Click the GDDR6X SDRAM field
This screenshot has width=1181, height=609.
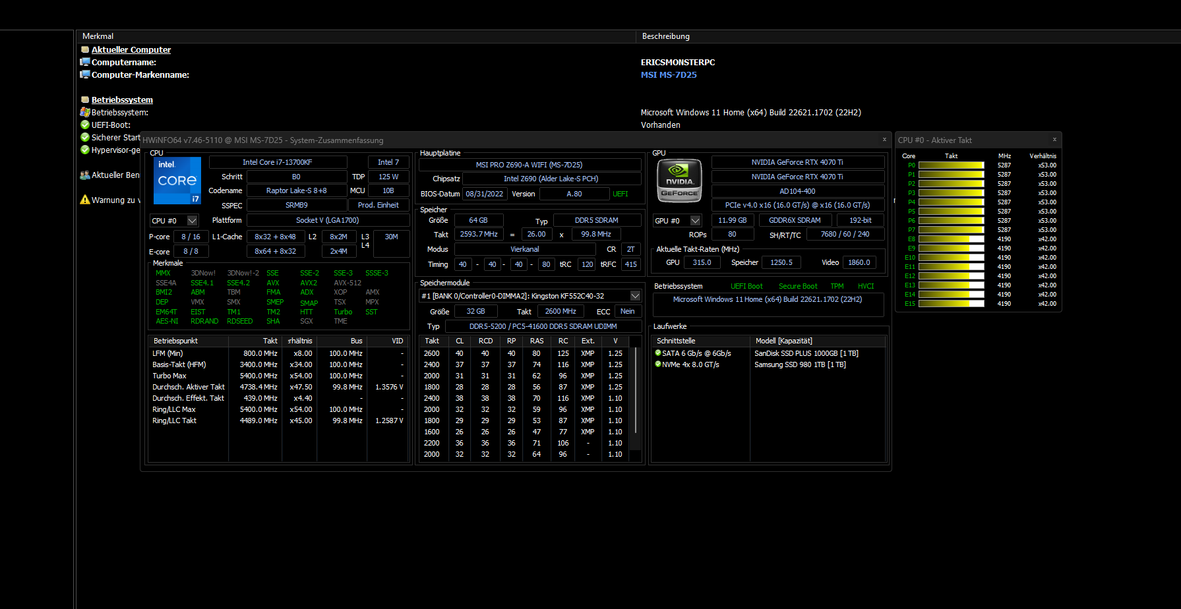pos(795,220)
